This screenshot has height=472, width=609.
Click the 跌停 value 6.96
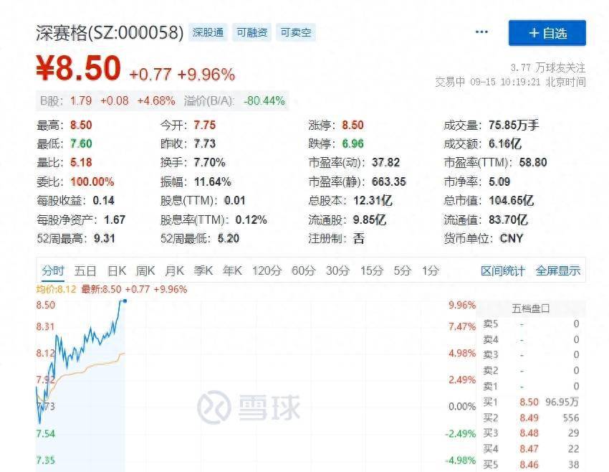pos(353,144)
